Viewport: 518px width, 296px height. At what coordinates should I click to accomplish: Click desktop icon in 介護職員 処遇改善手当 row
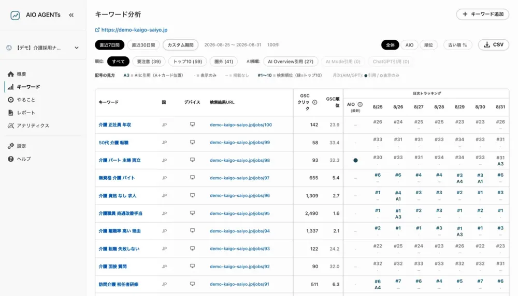(x=192, y=213)
